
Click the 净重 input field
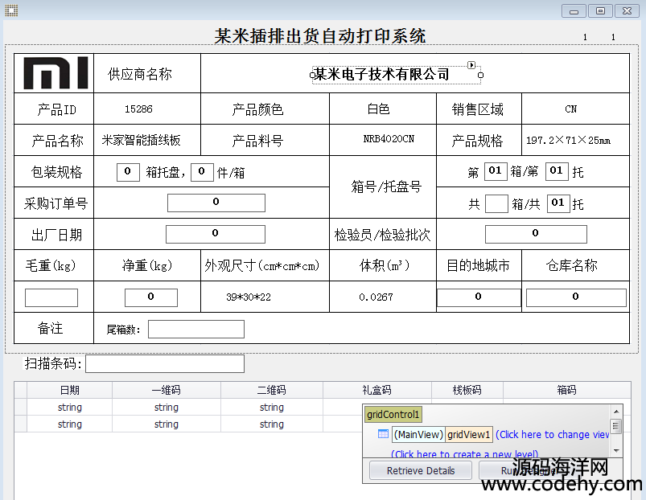151,297
